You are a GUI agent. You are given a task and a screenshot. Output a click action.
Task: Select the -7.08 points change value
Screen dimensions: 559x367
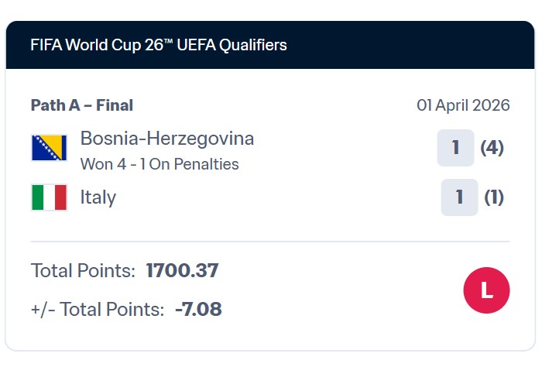(x=198, y=310)
